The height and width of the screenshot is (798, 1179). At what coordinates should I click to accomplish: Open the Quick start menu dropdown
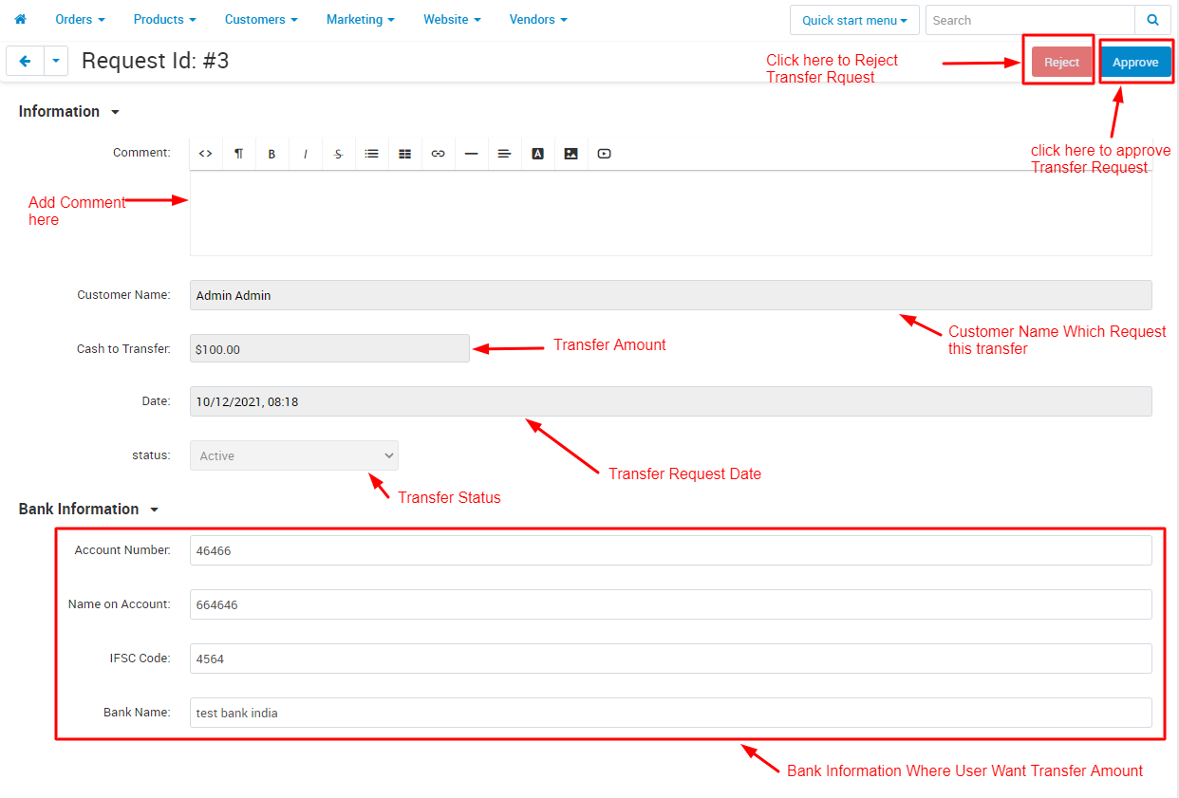tap(854, 20)
